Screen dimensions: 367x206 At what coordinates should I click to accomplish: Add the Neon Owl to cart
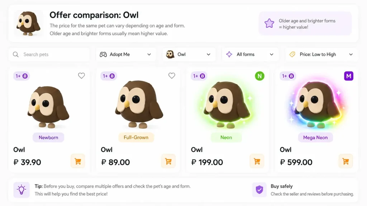click(257, 161)
